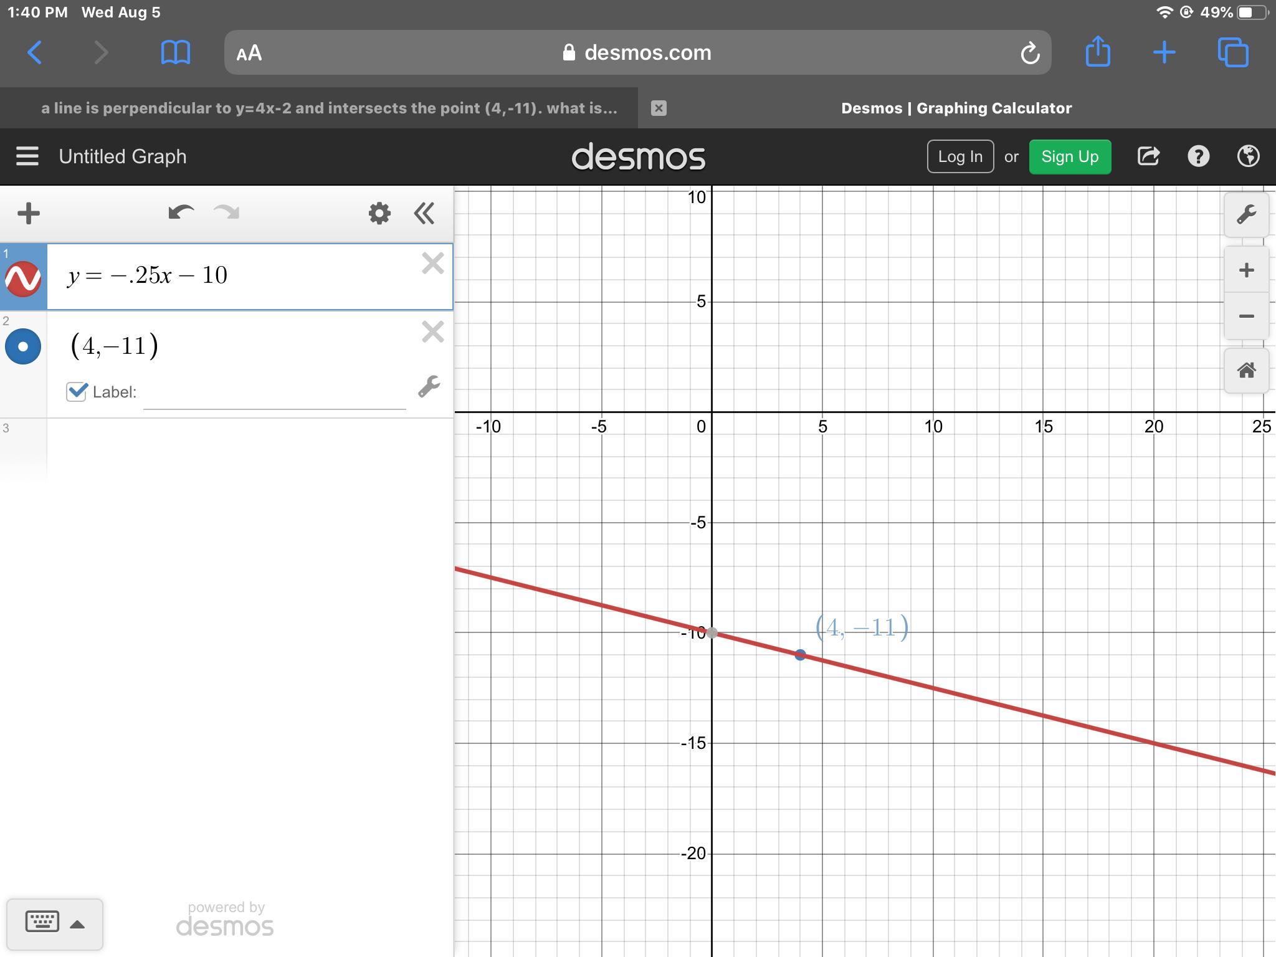This screenshot has height=957, width=1276.
Task: Click the green Sign Up button
Action: coord(1069,156)
